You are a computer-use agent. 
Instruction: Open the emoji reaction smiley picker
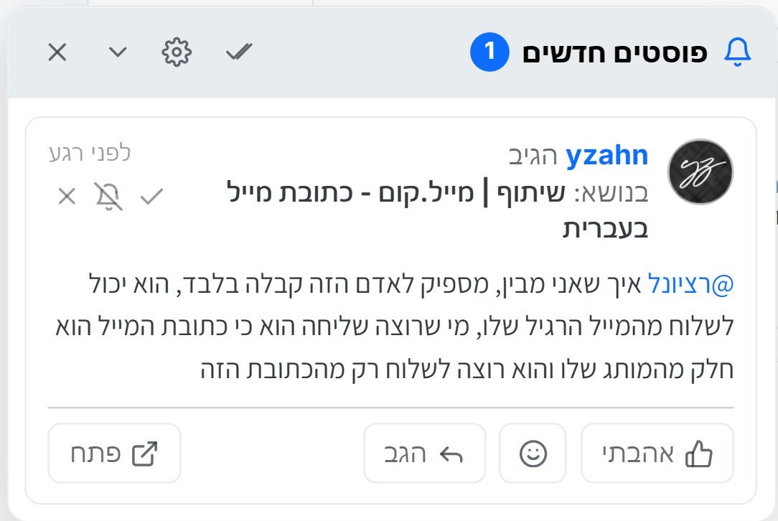tap(533, 453)
